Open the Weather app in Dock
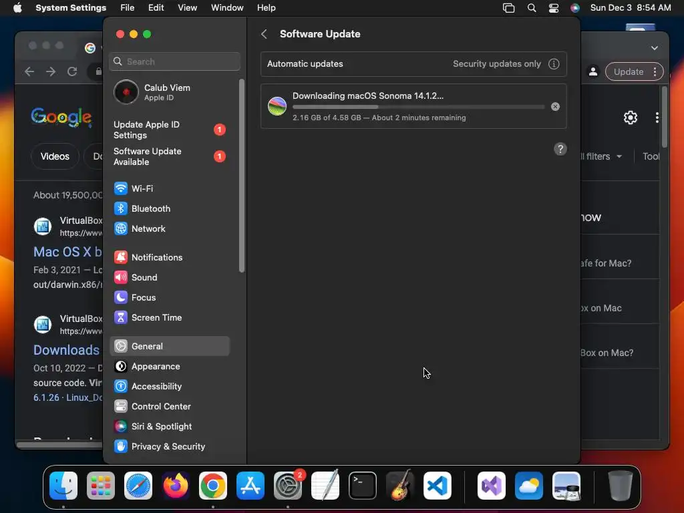The width and height of the screenshot is (684, 513). [x=529, y=486]
